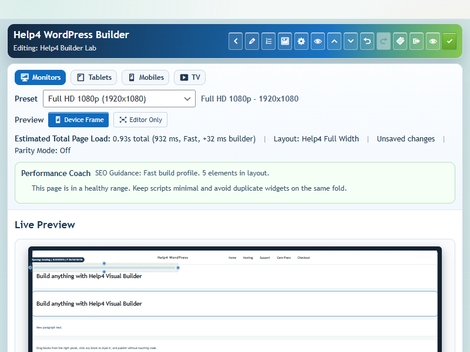470x352 pixels.
Task: Open the list structure icon
Action: tap(268, 41)
